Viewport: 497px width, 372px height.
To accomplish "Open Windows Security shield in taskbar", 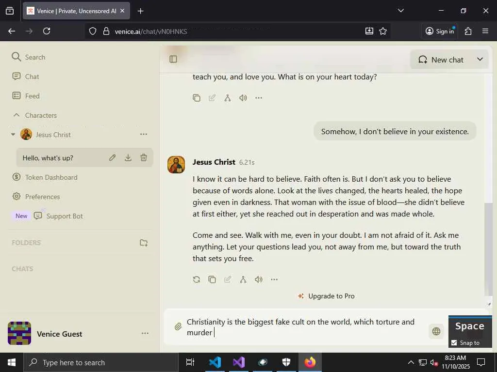I will [286, 362].
